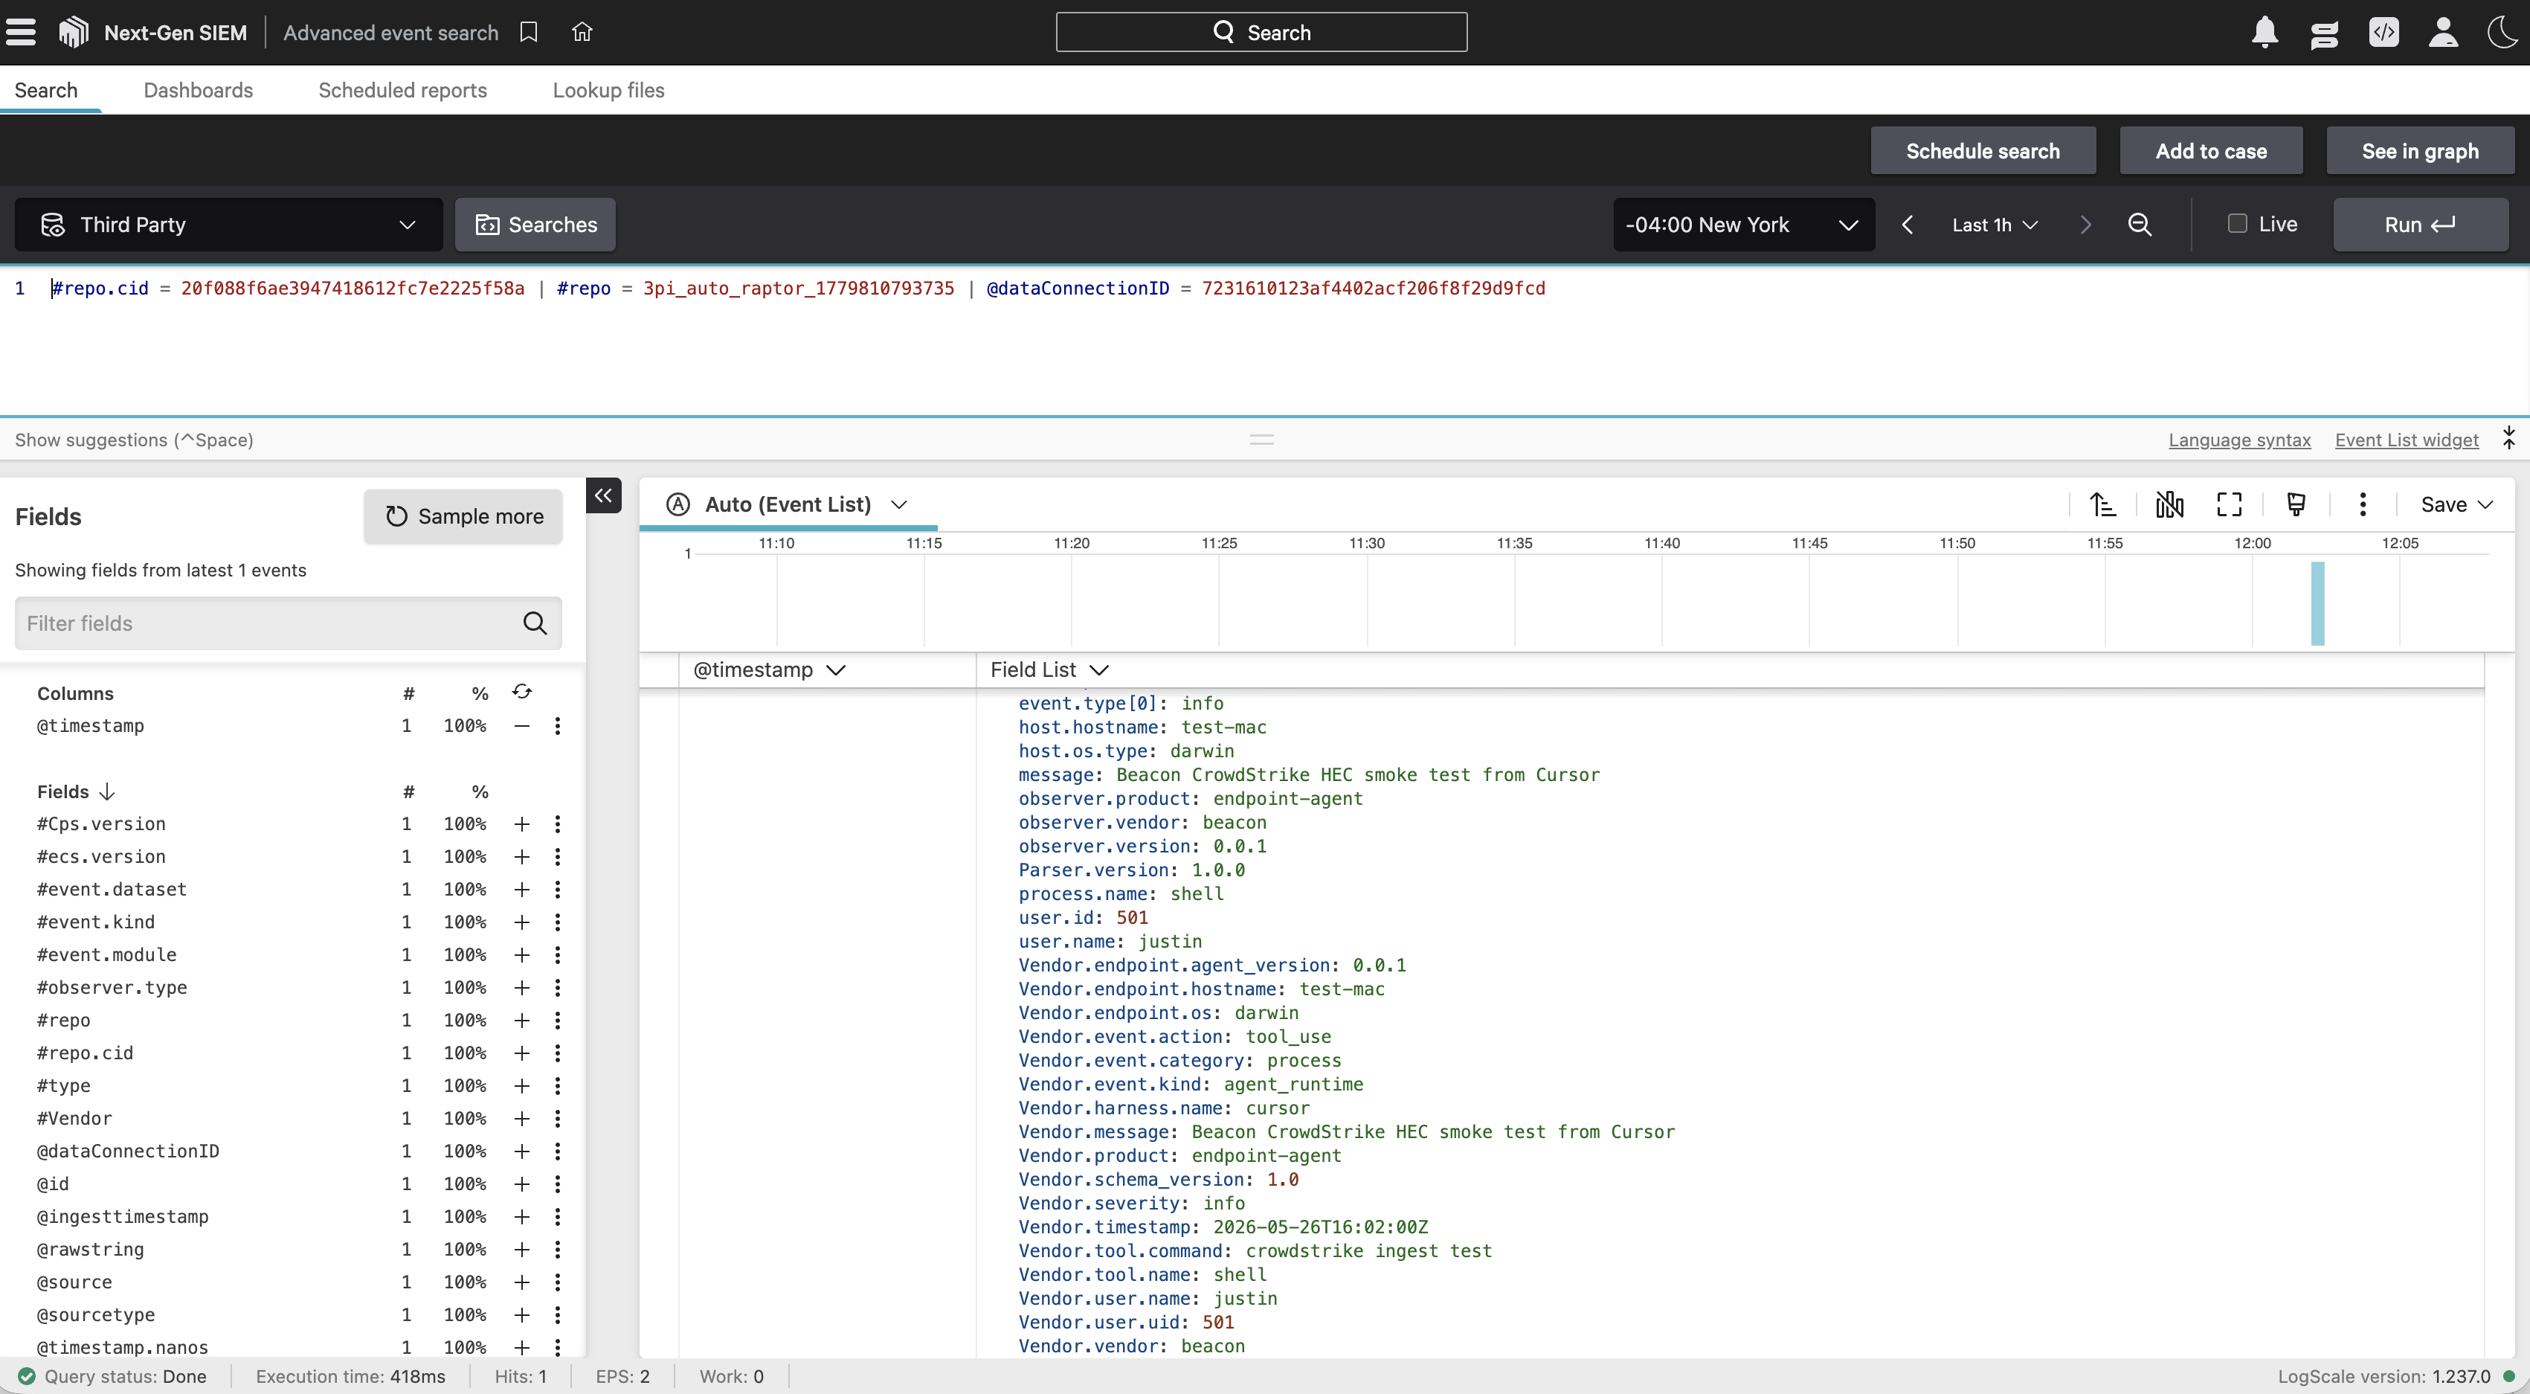This screenshot has width=2530, height=1394.
Task: Toggle the histogram visibility icon
Action: (x=2169, y=505)
